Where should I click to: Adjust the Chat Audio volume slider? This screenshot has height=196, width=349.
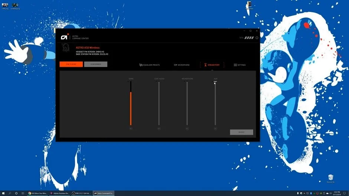tap(159, 103)
